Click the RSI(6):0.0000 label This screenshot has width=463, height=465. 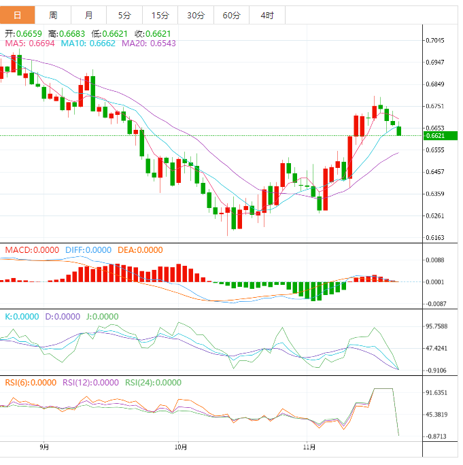[31, 382]
